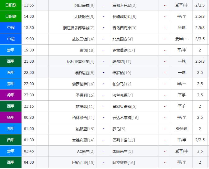Image resolution: width=209 pixels, height=169 pixels.
Task: Select away team 云达不莱梅[16]
Action: pyautogui.click(x=125, y=118)
